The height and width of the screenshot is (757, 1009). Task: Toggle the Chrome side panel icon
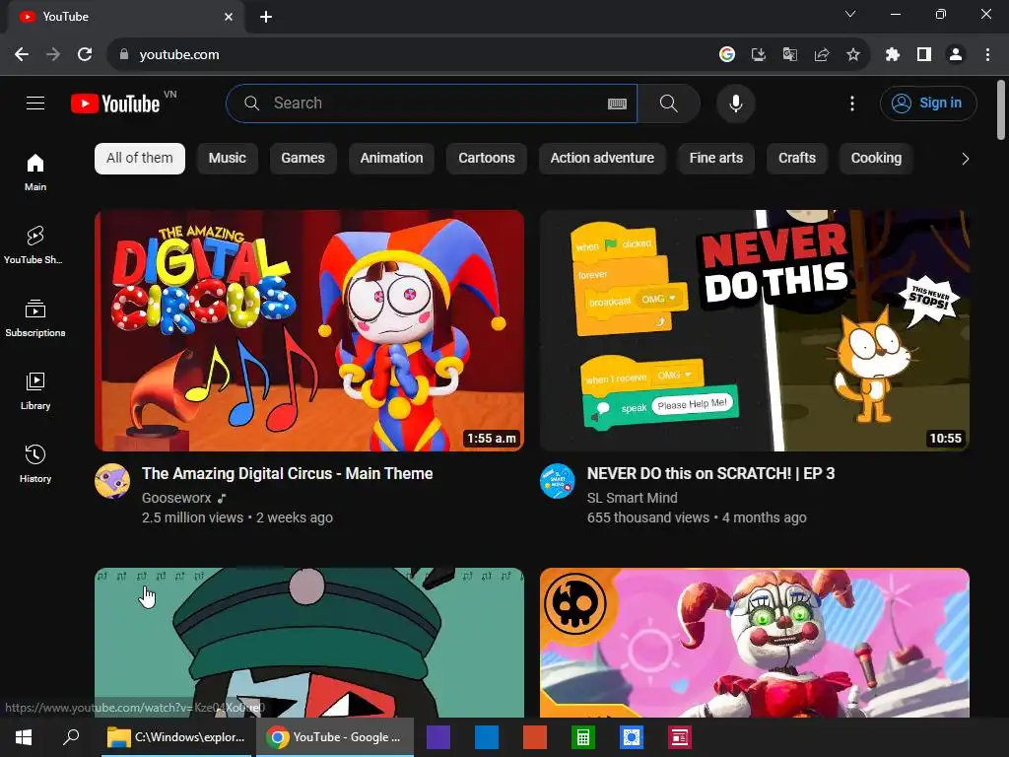click(924, 55)
